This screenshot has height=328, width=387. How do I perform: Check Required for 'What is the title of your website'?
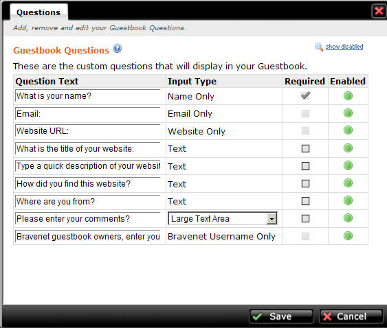coord(305,149)
